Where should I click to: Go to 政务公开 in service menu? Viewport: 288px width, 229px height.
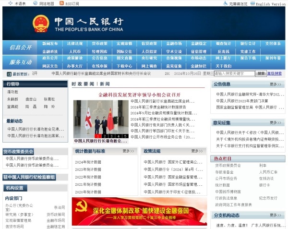pyautogui.click(x=50, y=58)
